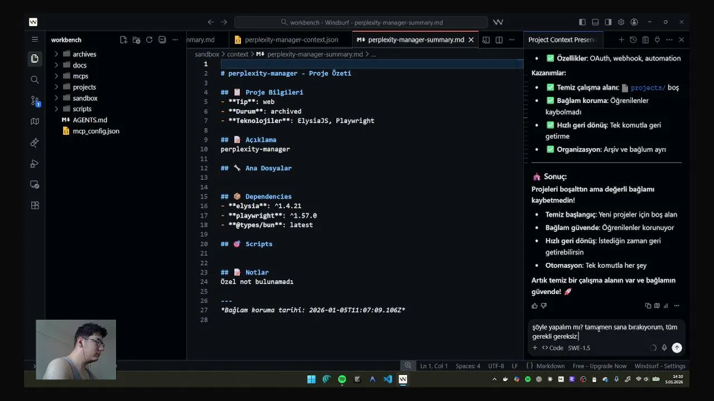714x401 pixels.
Task: Open Ln 1, Col 1 go-to-line
Action: (x=434, y=366)
